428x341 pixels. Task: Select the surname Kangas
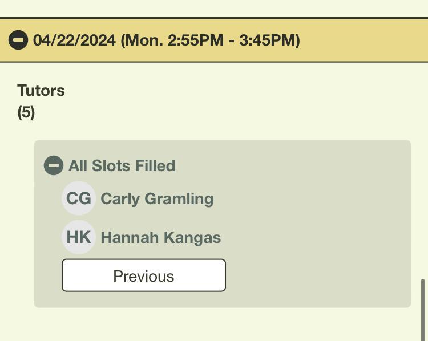coord(193,238)
